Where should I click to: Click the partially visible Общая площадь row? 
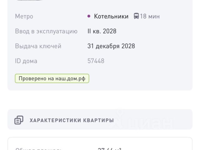pyautogui.click(x=100, y=149)
